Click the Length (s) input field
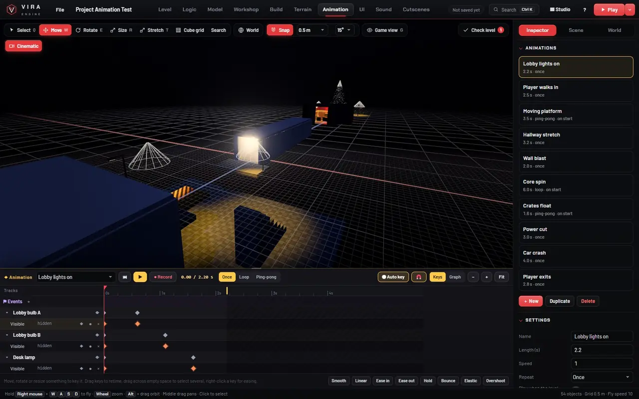 coord(602,350)
